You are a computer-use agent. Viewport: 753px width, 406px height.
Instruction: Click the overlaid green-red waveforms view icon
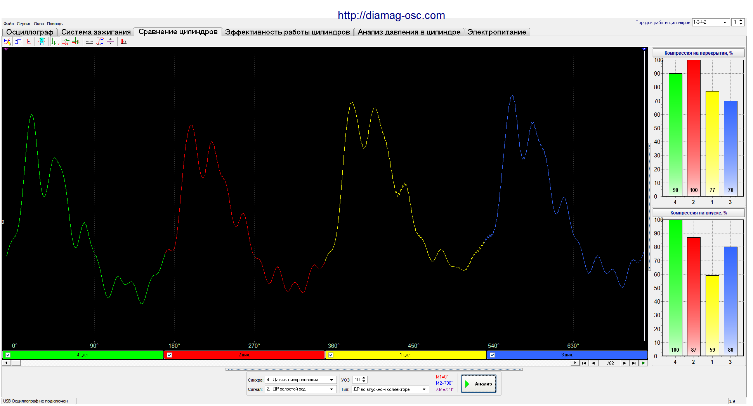coord(76,41)
